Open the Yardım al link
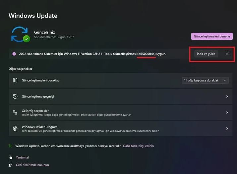Viewport: 237px width, 174px height. point(23,157)
